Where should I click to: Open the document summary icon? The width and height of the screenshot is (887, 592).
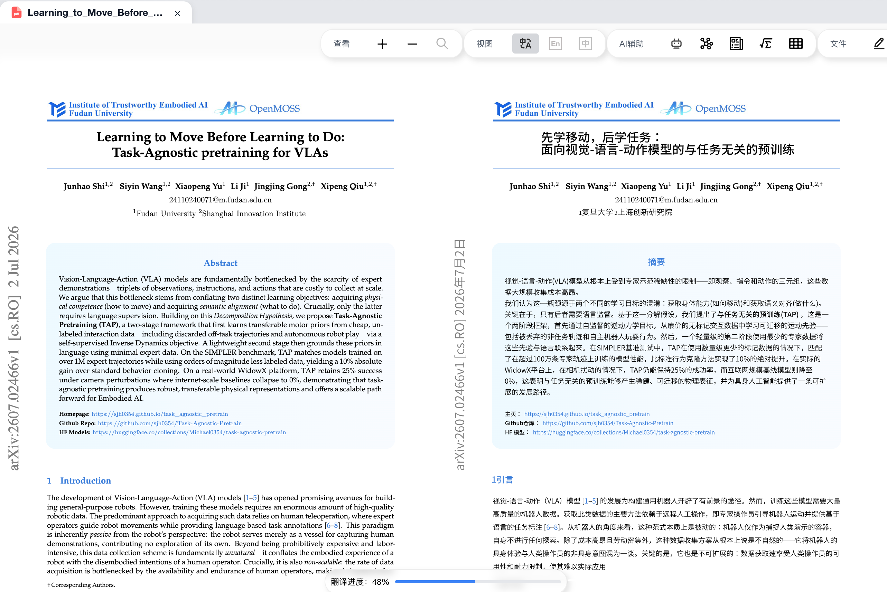[736, 44]
